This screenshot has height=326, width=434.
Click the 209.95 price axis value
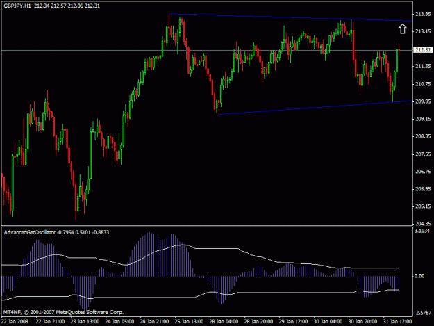point(423,101)
